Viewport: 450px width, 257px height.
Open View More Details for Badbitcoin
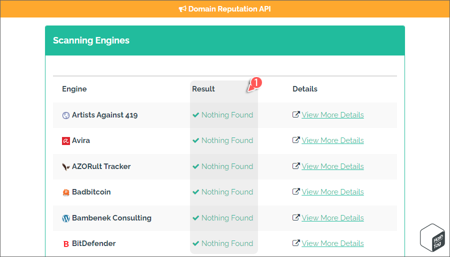click(x=332, y=192)
